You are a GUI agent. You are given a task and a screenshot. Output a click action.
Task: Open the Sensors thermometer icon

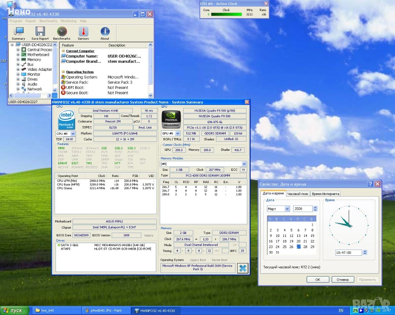coord(83,33)
